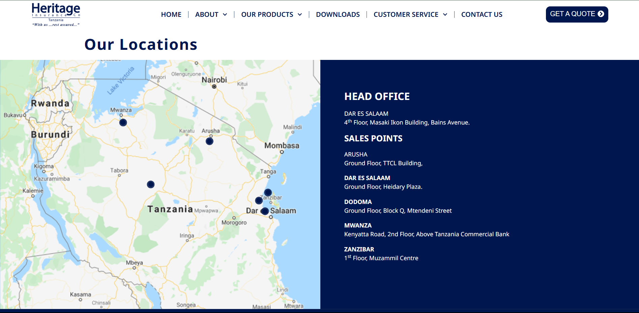Select the Arusha map marker

tap(209, 141)
